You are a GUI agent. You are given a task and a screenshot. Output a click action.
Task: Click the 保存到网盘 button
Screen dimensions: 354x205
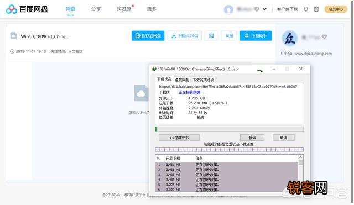(x=148, y=36)
